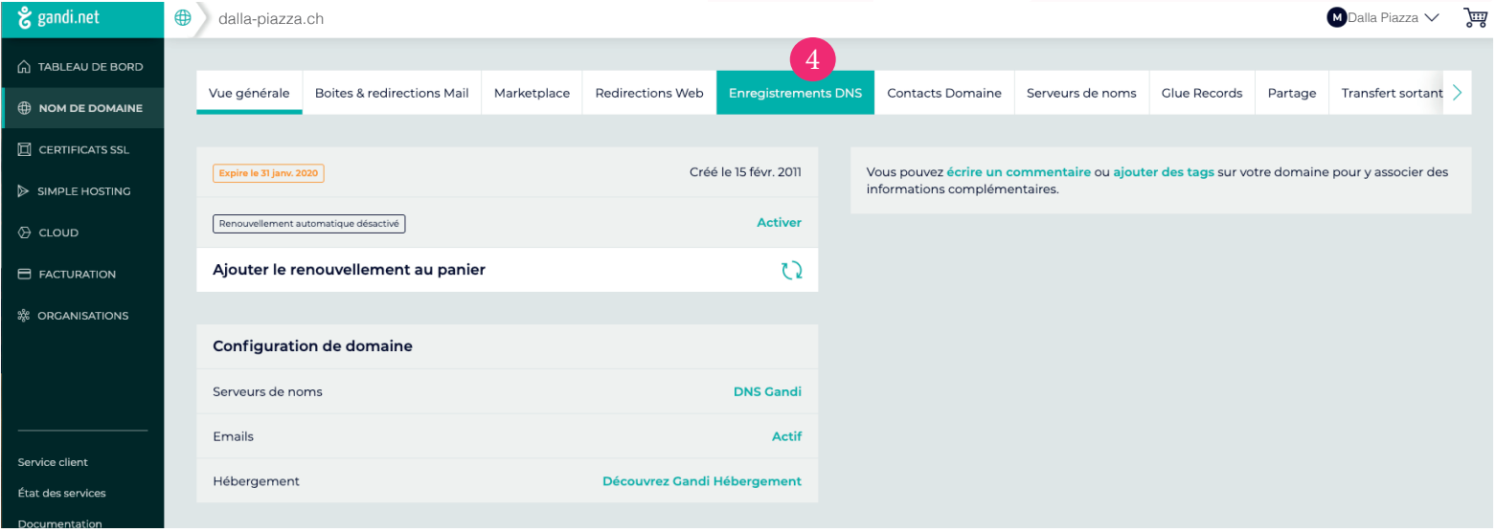Click the Hébergement row label
Screen dimensions: 1496x532
[256, 481]
